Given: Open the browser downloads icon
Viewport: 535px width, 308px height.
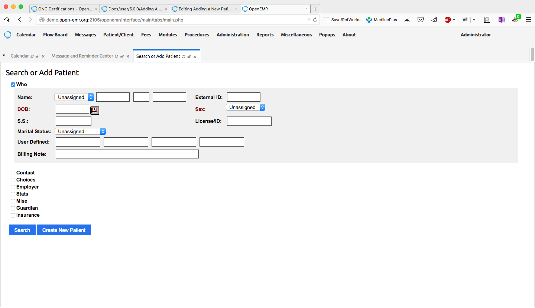Looking at the screenshot, I should (407, 20).
